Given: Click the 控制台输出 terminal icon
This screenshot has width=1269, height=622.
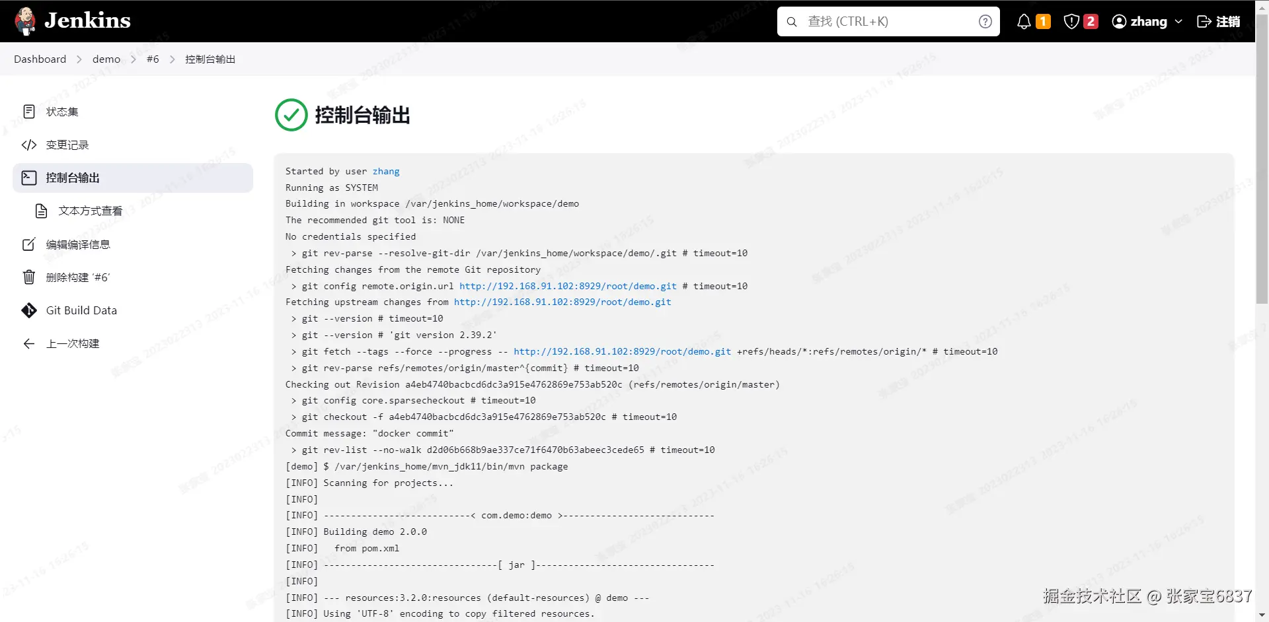Looking at the screenshot, I should (x=29, y=178).
